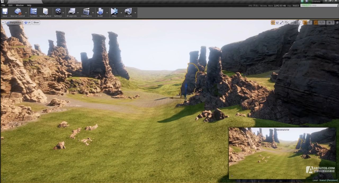339x183 pixels.
Task: Expand the Source Control dropdown arrow
Action: 26,13
